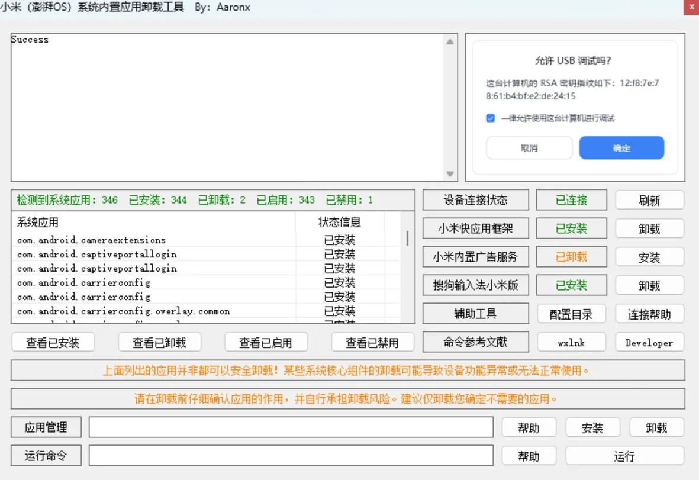The width and height of the screenshot is (699, 480).
Task: Click 已安装 status next to 搜狗输入法小米版
Action: pos(572,285)
